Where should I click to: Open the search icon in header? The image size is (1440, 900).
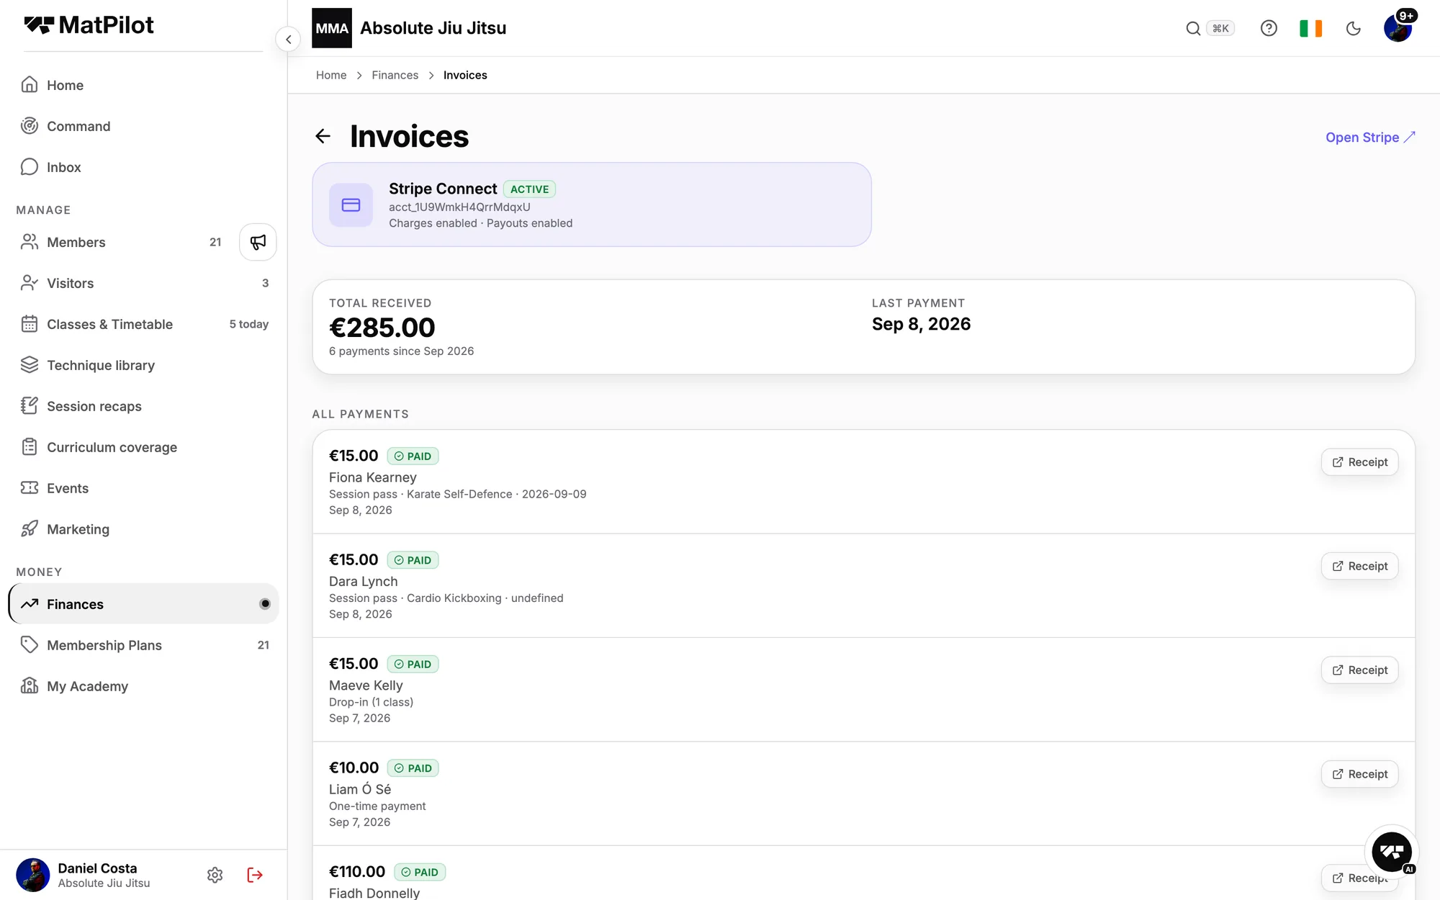pyautogui.click(x=1193, y=28)
